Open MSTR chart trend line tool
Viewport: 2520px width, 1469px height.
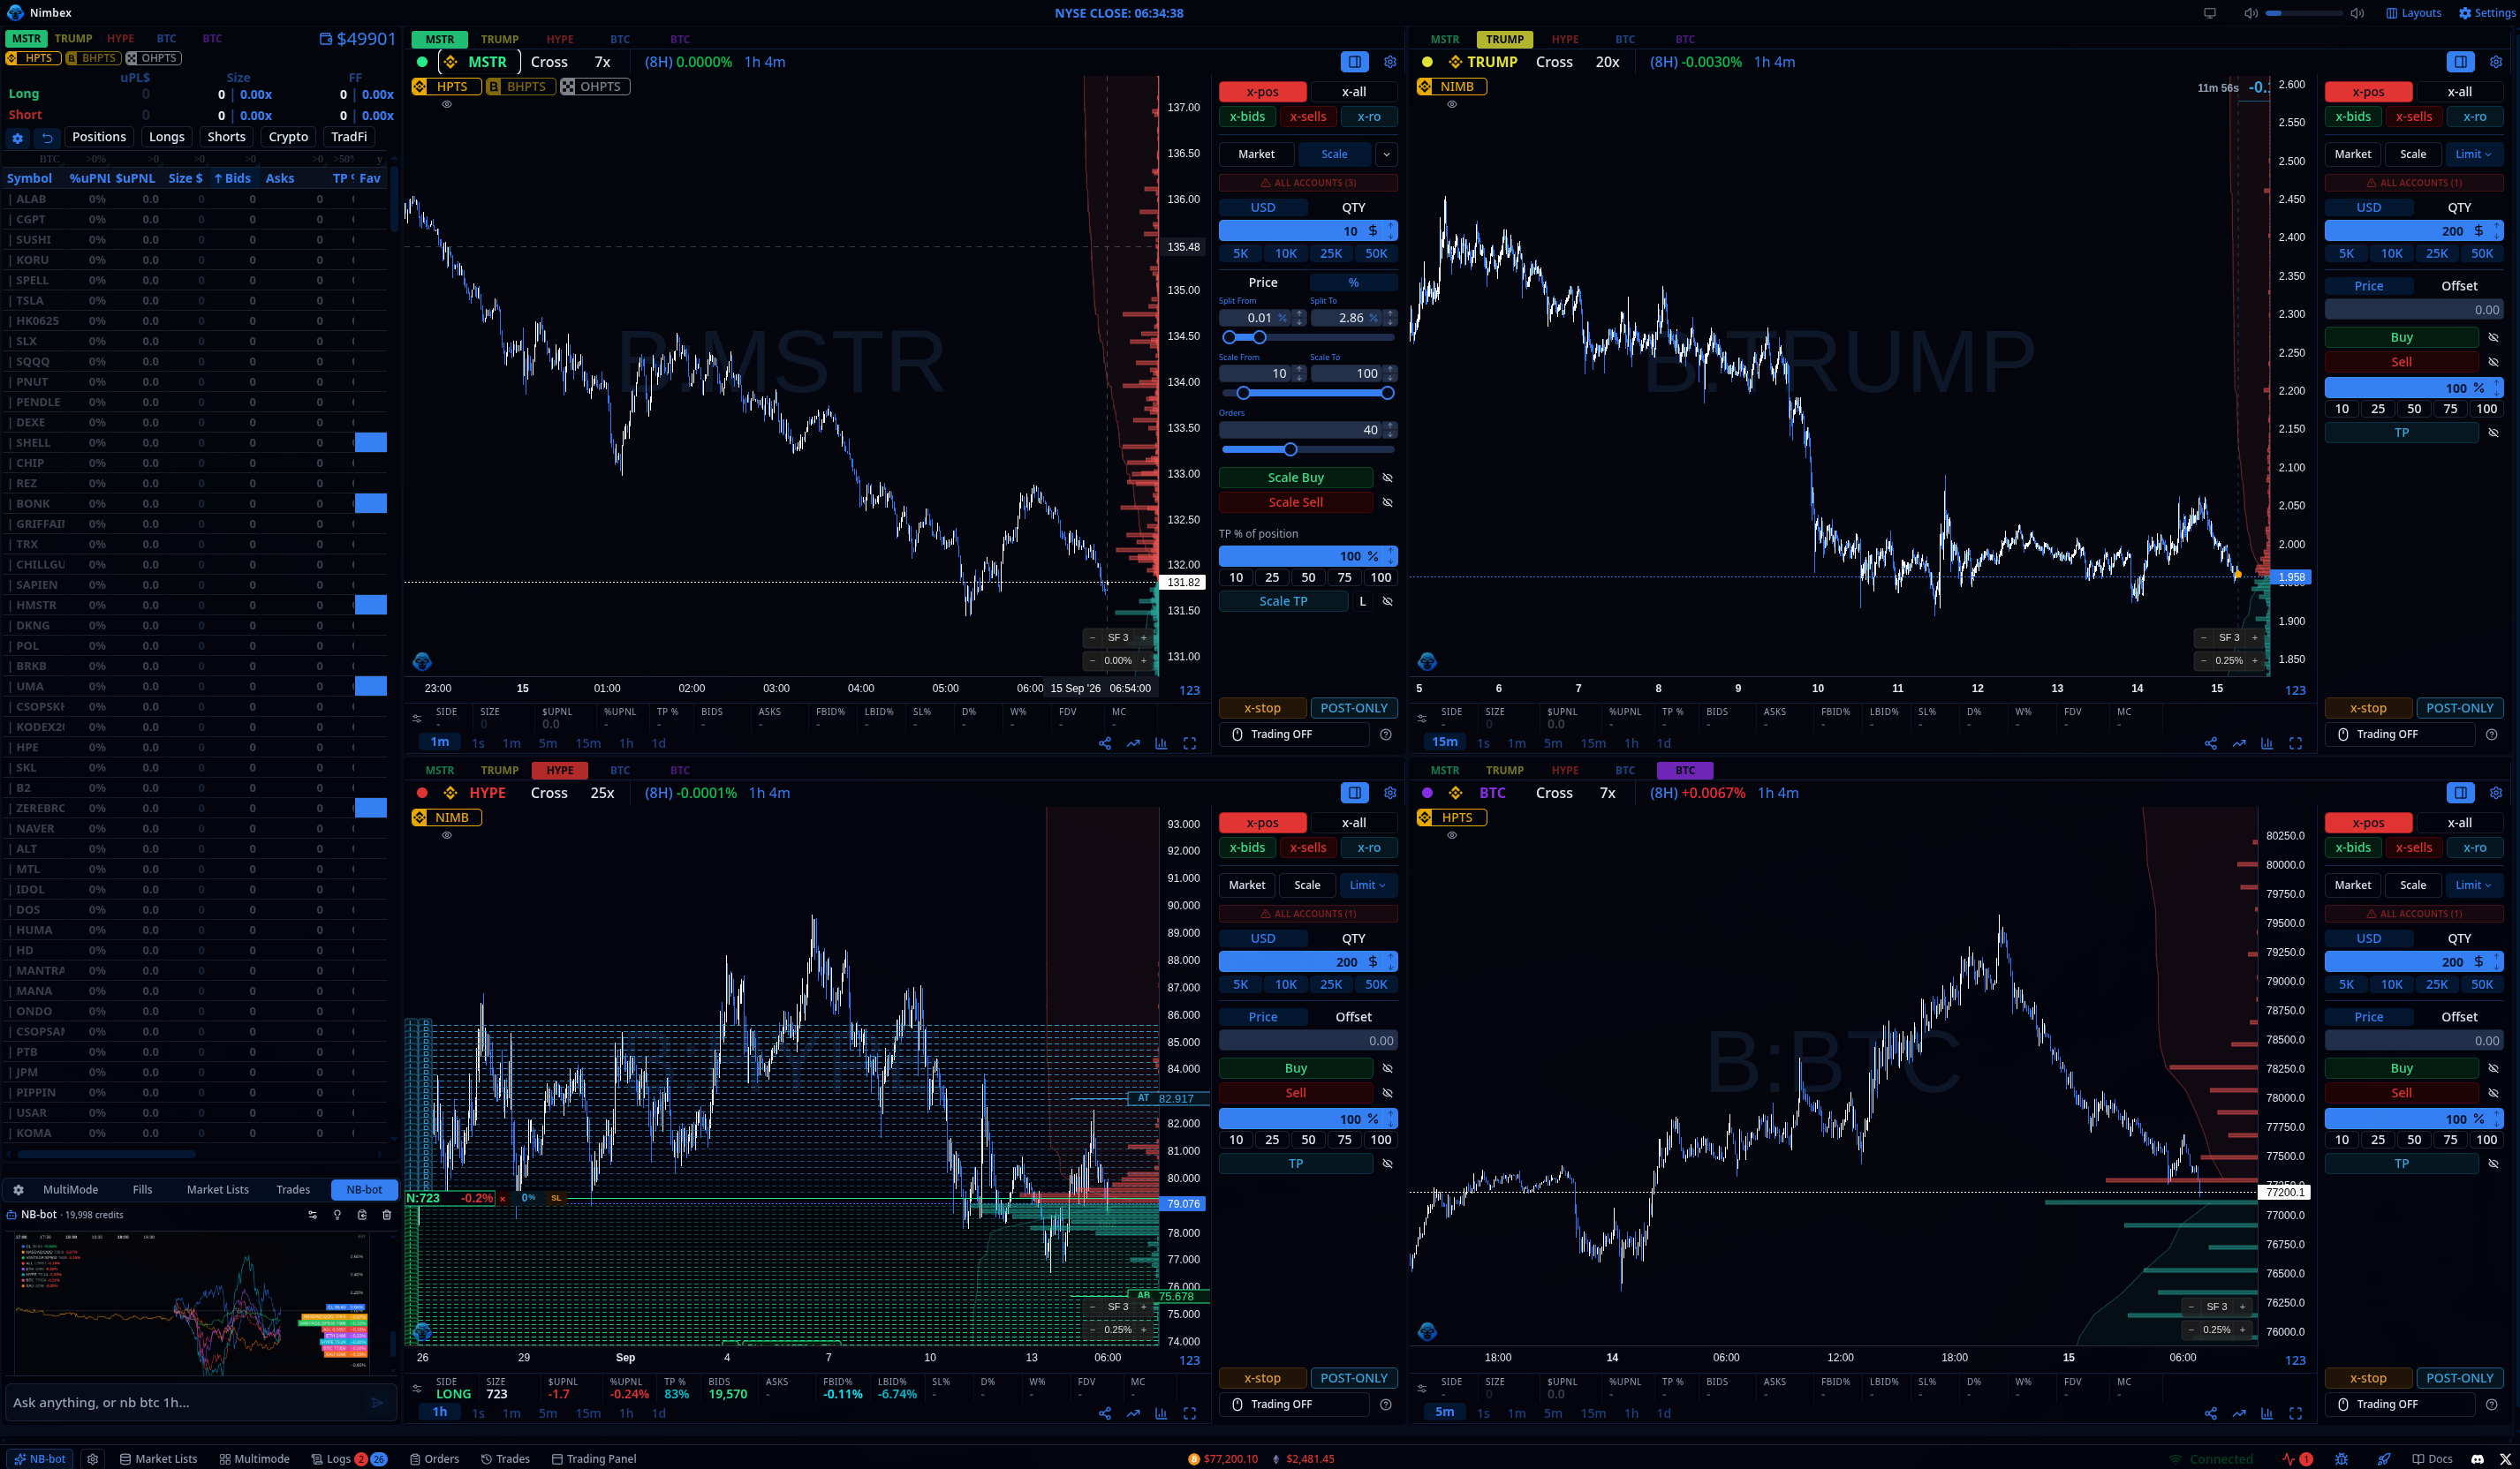click(x=1133, y=743)
